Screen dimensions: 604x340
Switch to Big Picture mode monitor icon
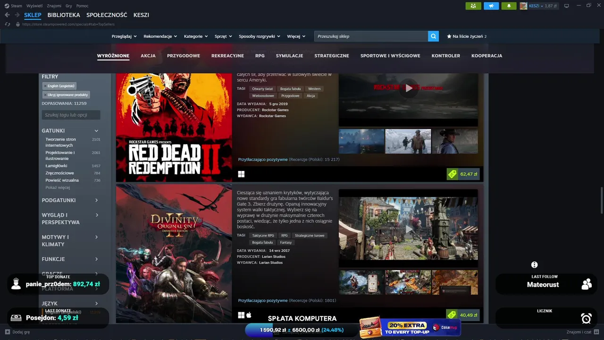567,6
